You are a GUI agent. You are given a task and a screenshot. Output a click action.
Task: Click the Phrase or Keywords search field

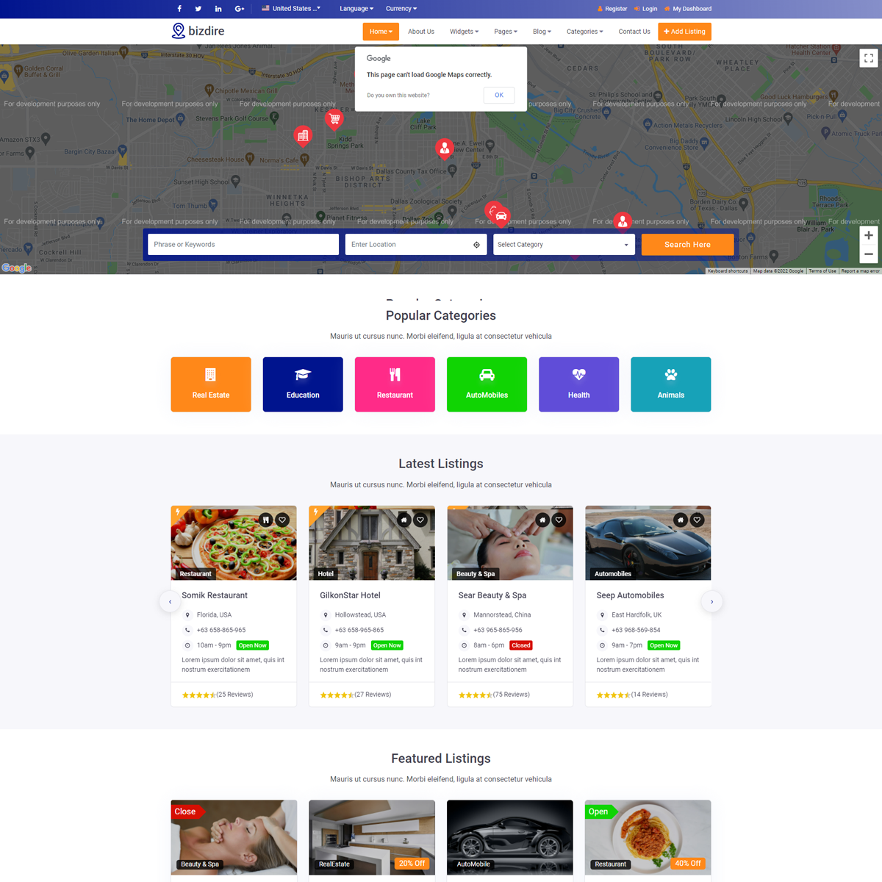click(243, 244)
